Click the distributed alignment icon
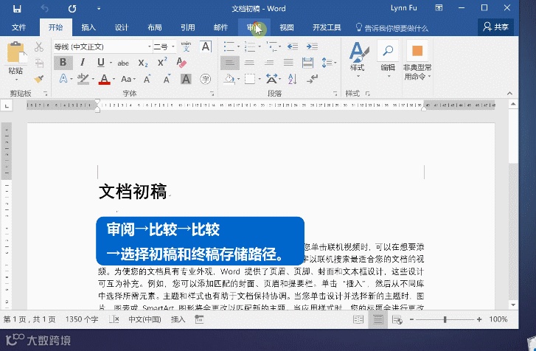536x351 pixels. [x=307, y=63]
